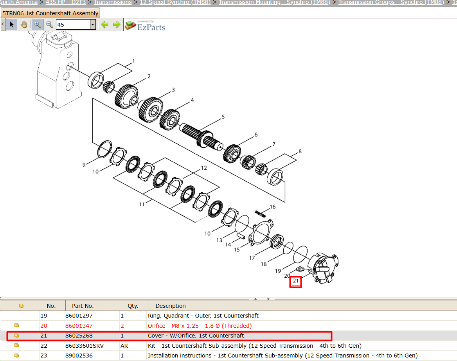Click the pane splitter collapse arrows
457x361 pixels.
coord(262,299)
